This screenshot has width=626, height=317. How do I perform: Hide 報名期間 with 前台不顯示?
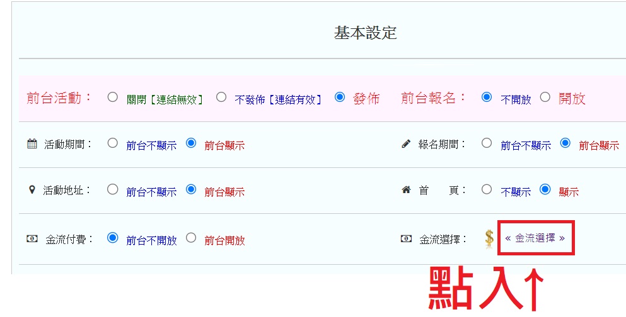coord(486,143)
